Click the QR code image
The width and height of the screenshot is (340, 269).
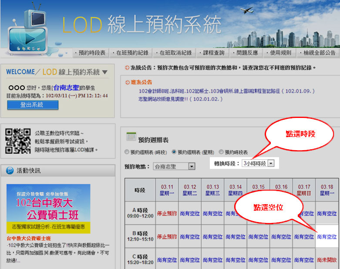click(18, 141)
